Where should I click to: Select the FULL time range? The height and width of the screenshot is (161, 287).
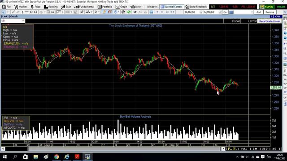click(244, 149)
